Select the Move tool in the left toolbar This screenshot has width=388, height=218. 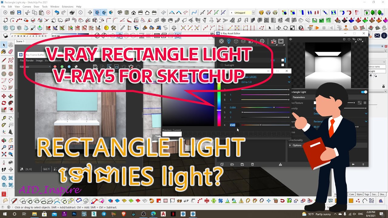tap(4, 96)
